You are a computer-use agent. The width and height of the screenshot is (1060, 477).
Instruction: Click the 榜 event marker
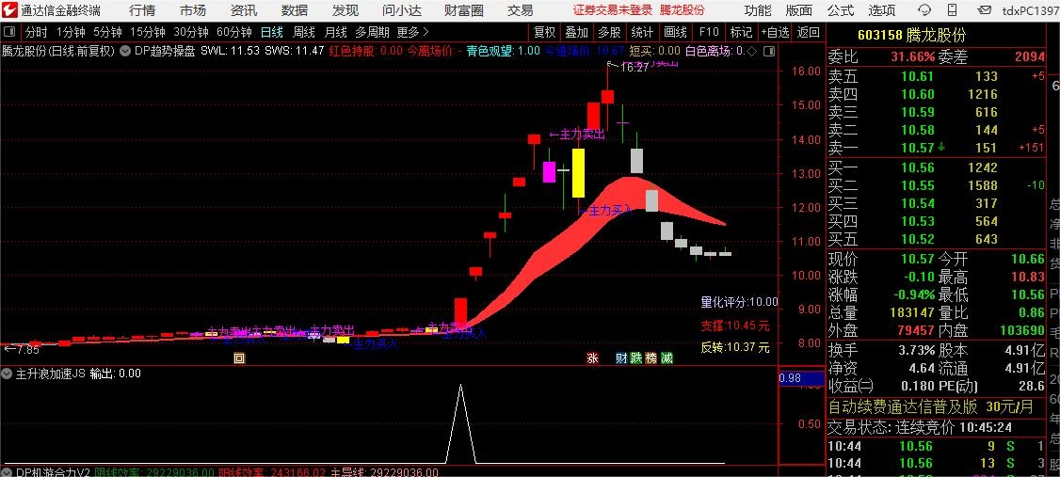tap(651, 358)
